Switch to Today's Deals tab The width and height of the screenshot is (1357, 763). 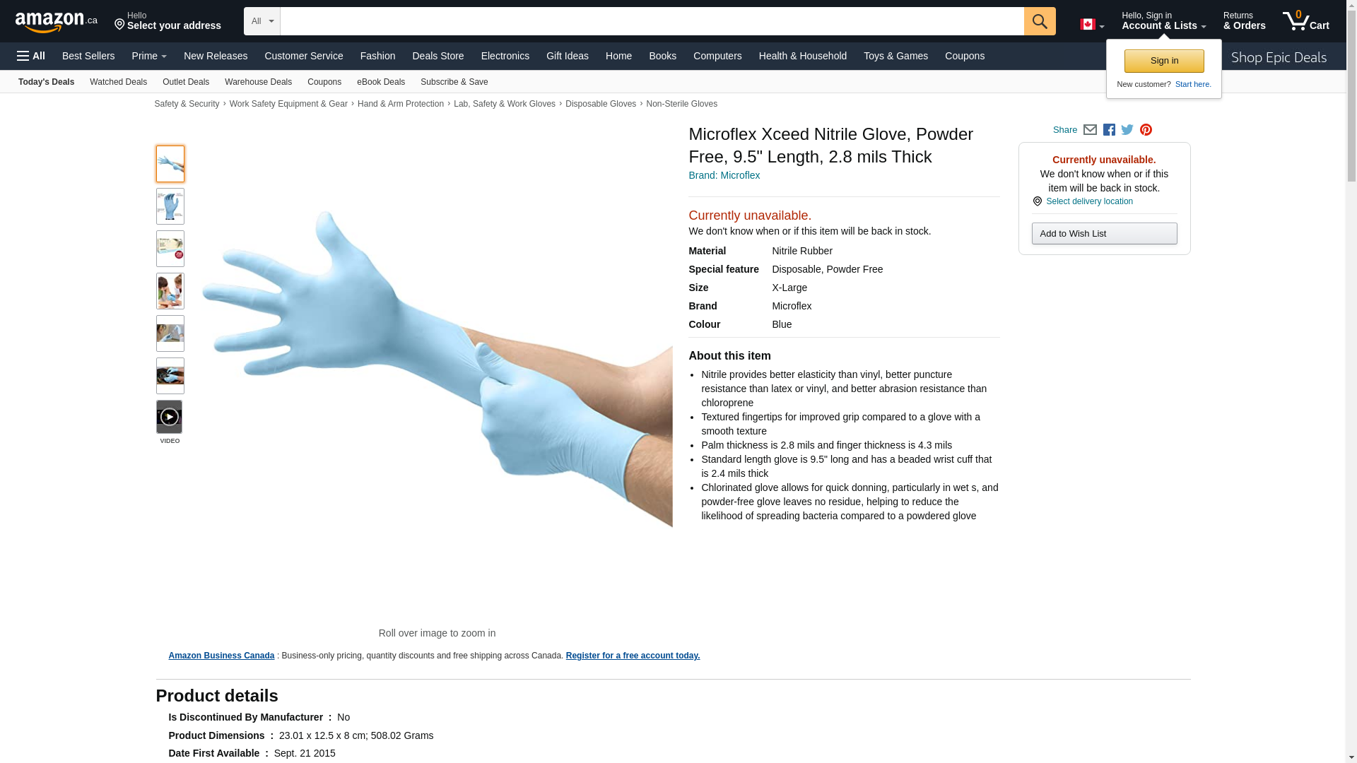(x=46, y=82)
